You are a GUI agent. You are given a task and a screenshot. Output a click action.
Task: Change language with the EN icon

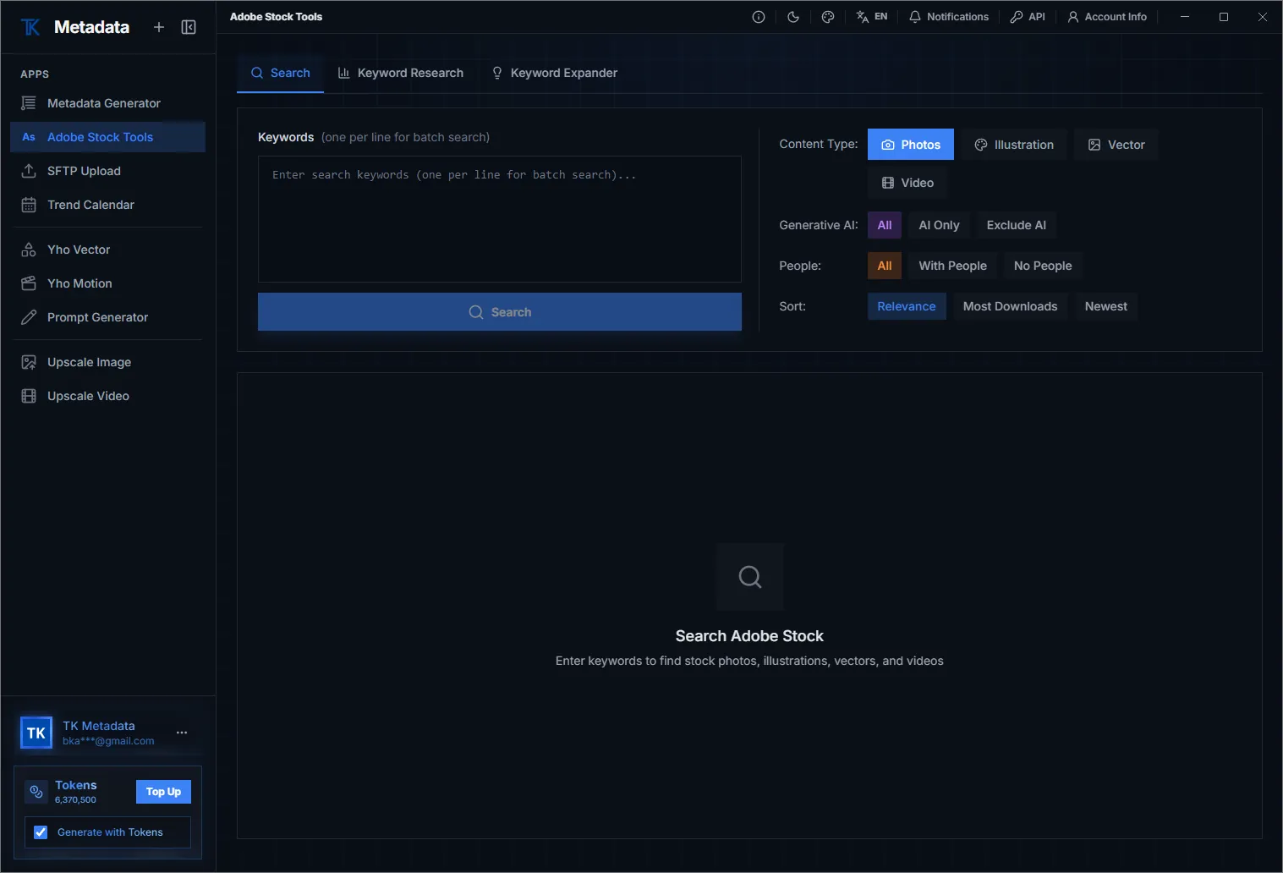click(871, 17)
